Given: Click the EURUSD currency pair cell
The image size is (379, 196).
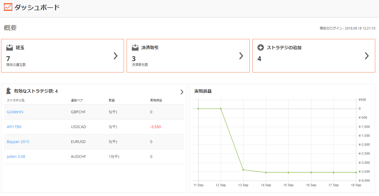Looking at the screenshot, I should [78, 142].
